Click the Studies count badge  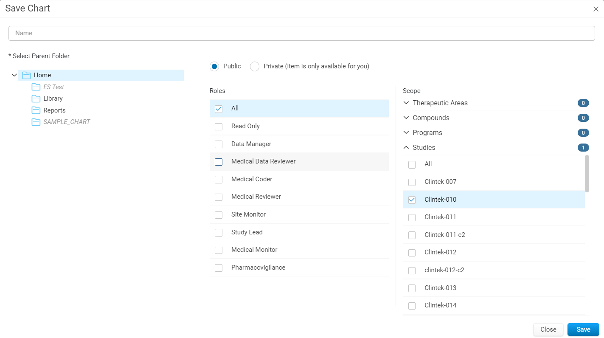point(583,148)
